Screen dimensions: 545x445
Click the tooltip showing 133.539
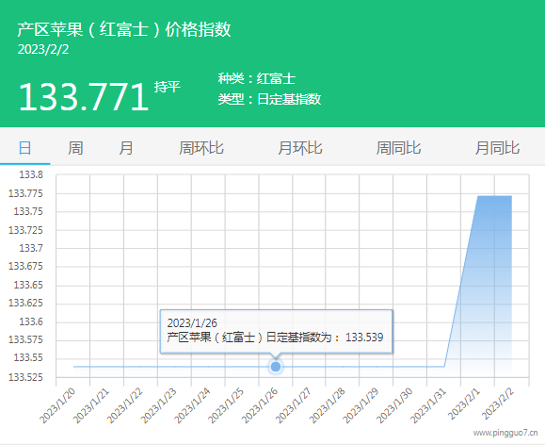276,332
